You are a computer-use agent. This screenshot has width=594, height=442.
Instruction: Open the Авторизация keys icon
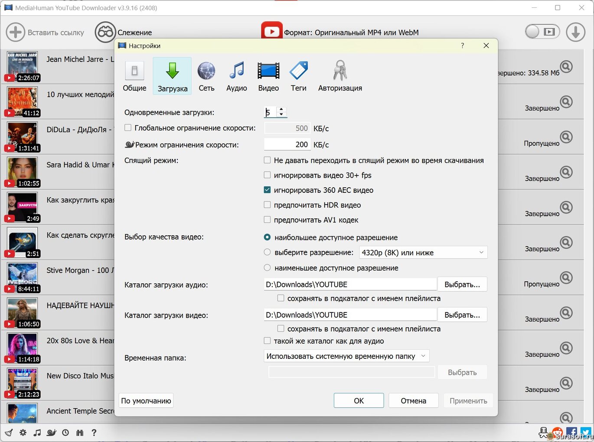coord(340,76)
